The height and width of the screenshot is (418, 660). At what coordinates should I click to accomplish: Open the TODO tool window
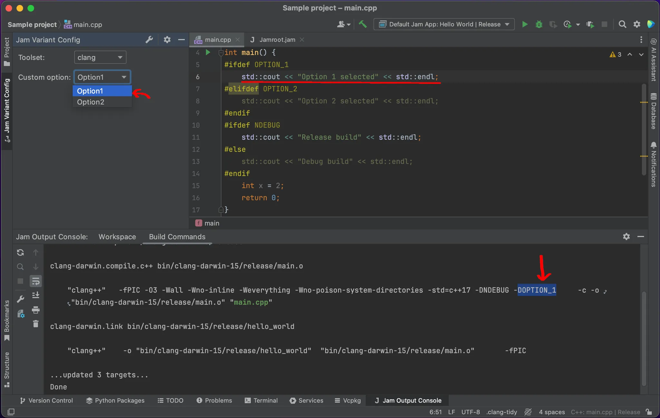[170, 401]
